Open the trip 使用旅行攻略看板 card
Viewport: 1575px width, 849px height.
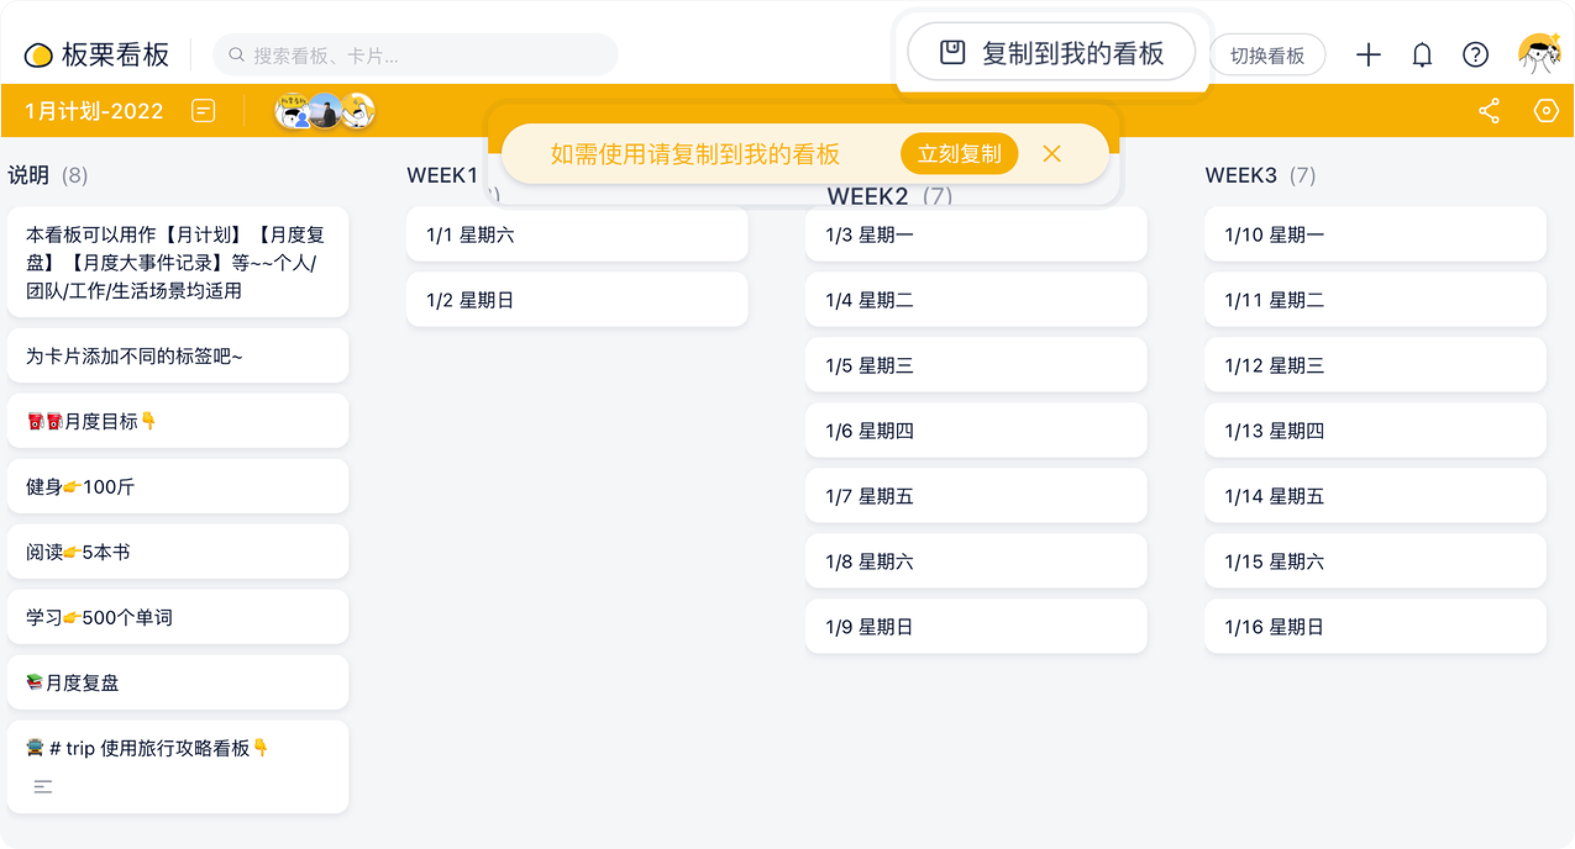click(178, 766)
